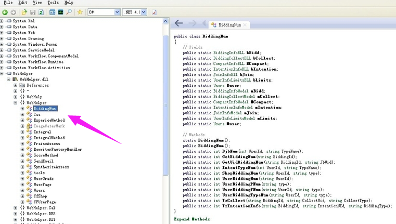
Task: Click the Save disk icon in toolbar
Action: [x=33, y=11]
